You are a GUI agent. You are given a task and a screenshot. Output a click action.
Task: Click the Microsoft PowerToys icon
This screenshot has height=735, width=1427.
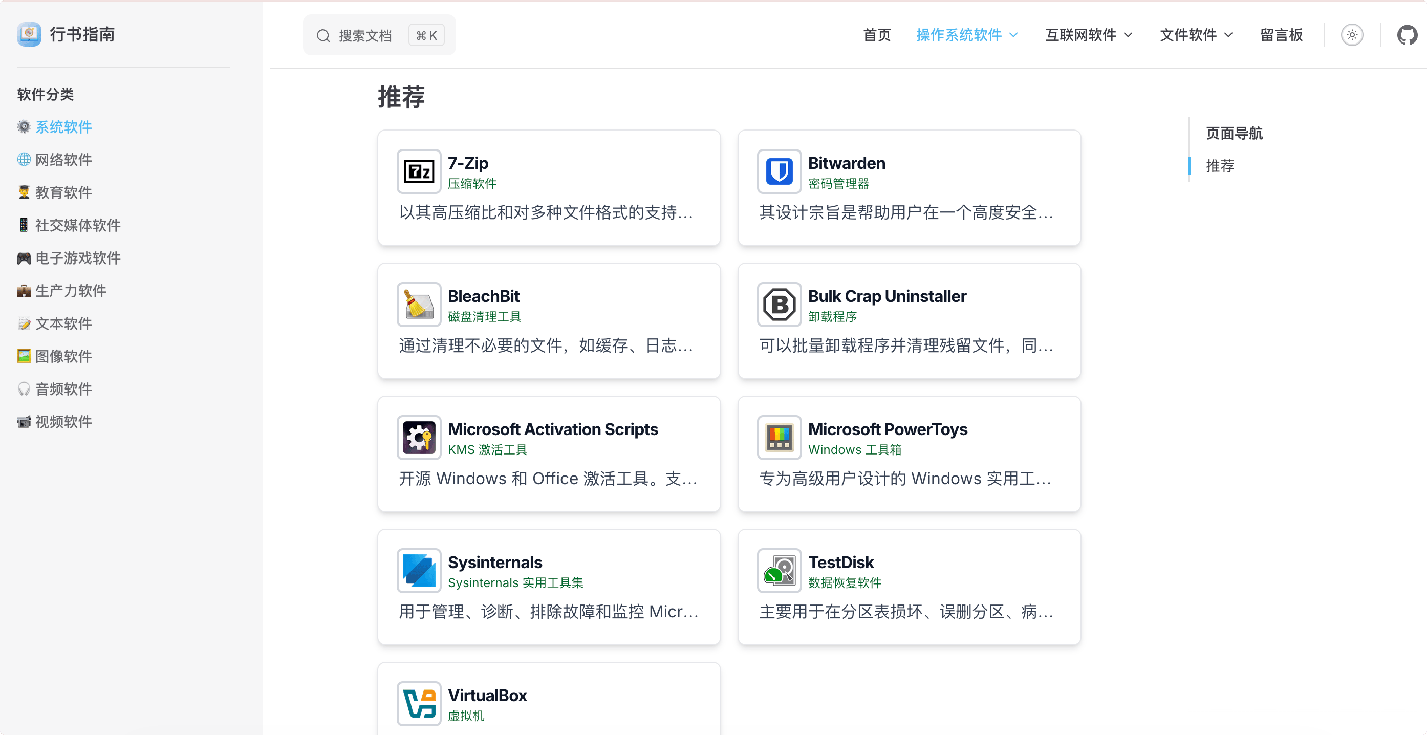(779, 437)
